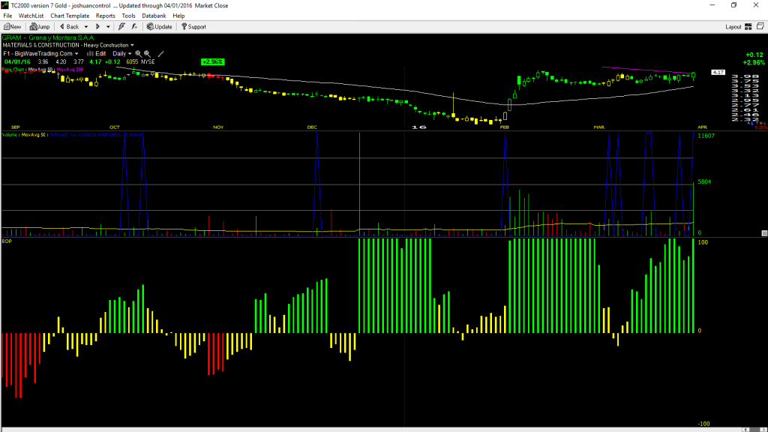This screenshot has height=432, width=768.
Task: Select the trendline drawing tool icon
Action: click(160, 53)
